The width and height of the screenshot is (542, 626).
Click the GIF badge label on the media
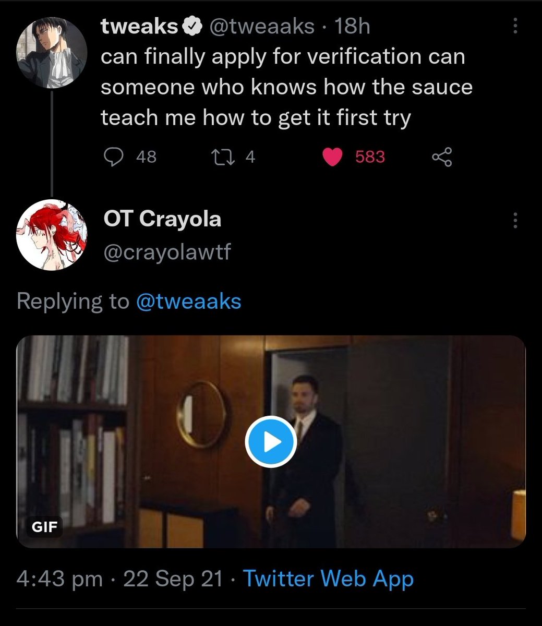pyautogui.click(x=45, y=526)
